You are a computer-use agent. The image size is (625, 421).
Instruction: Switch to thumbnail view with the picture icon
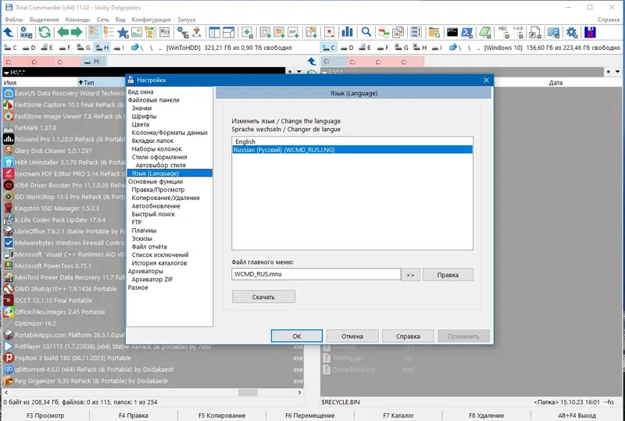[x=136, y=32]
